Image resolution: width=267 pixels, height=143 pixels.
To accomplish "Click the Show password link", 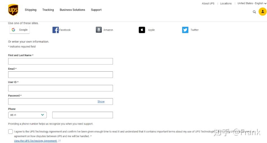I will pyautogui.click(x=101, y=102).
